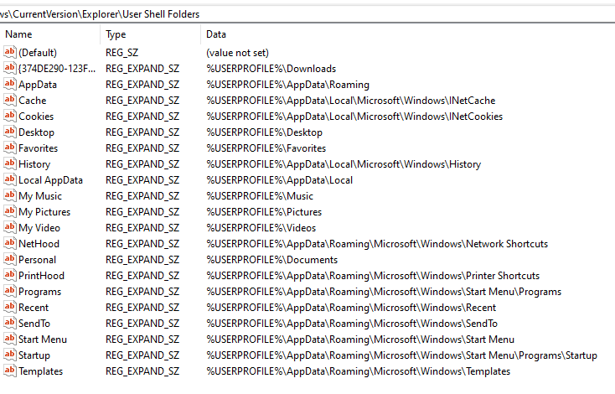Screen dimensions: 615x394
Task: Click the string icon next to Recent
Action: [x=10, y=308]
